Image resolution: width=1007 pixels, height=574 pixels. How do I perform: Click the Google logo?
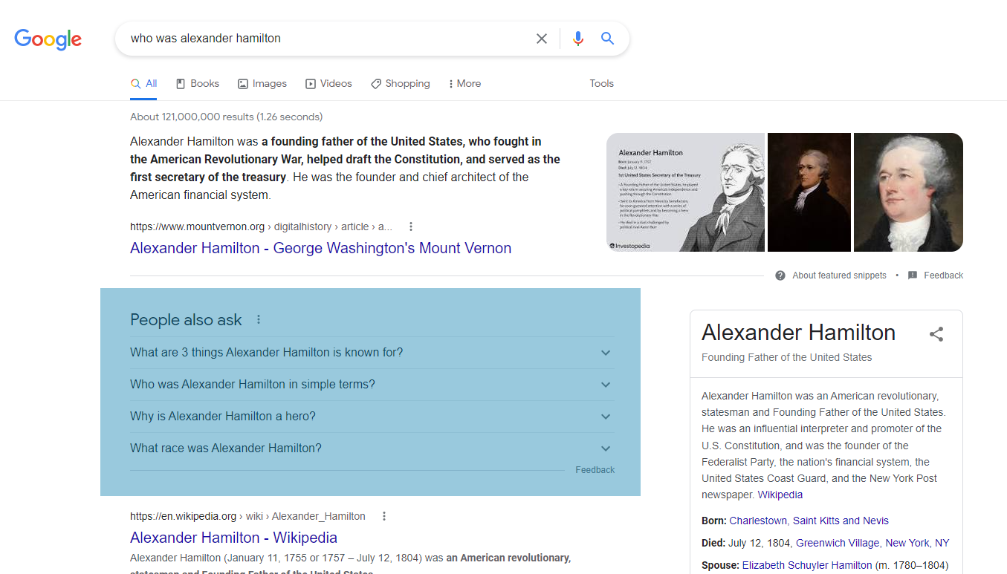point(48,39)
